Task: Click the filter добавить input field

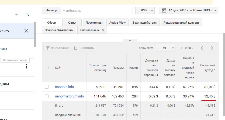Action: click(97, 10)
